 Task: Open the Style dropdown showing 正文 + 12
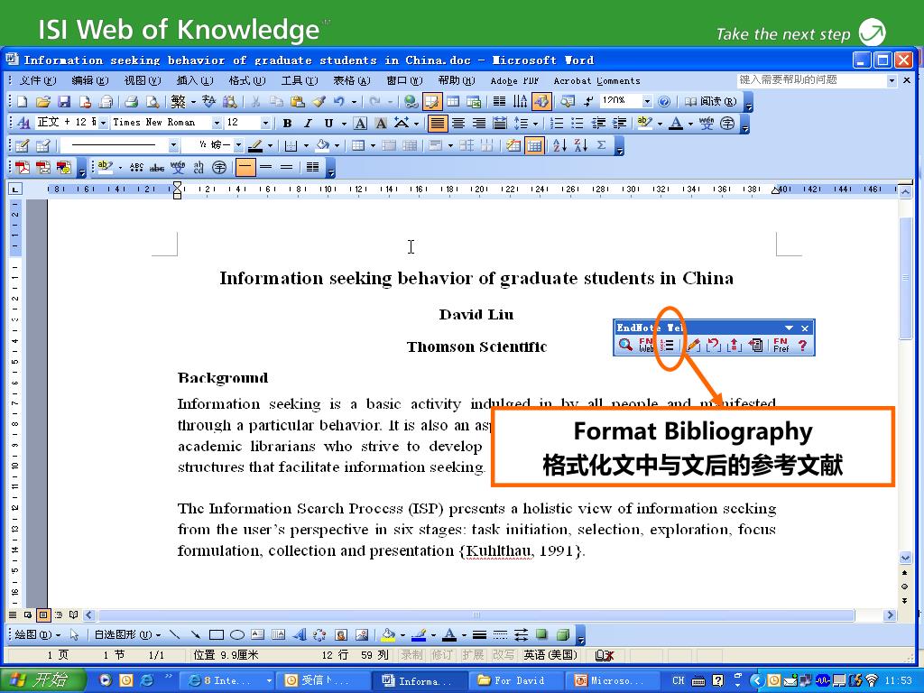103,123
